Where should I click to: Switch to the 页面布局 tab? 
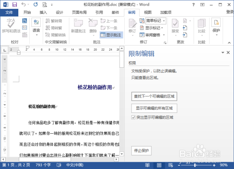(79, 12)
